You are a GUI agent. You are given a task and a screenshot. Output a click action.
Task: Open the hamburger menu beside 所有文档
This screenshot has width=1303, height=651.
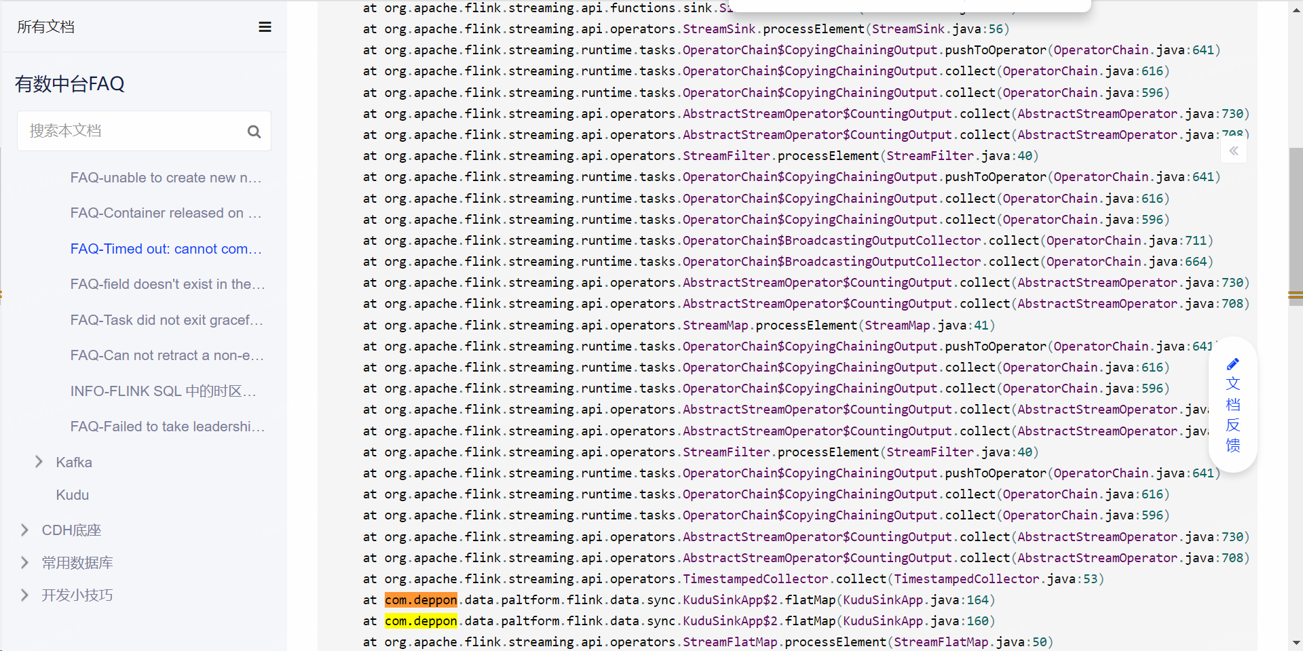coord(265,27)
